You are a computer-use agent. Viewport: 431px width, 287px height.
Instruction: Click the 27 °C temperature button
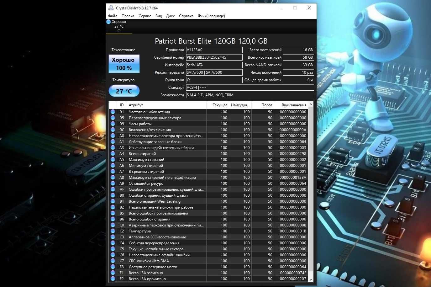[124, 91]
